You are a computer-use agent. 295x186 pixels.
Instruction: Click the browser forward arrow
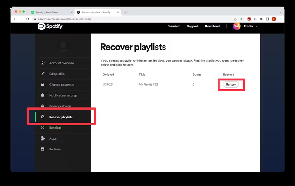[21, 19]
